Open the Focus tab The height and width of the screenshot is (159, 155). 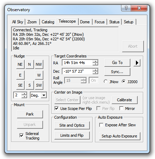[100, 22]
